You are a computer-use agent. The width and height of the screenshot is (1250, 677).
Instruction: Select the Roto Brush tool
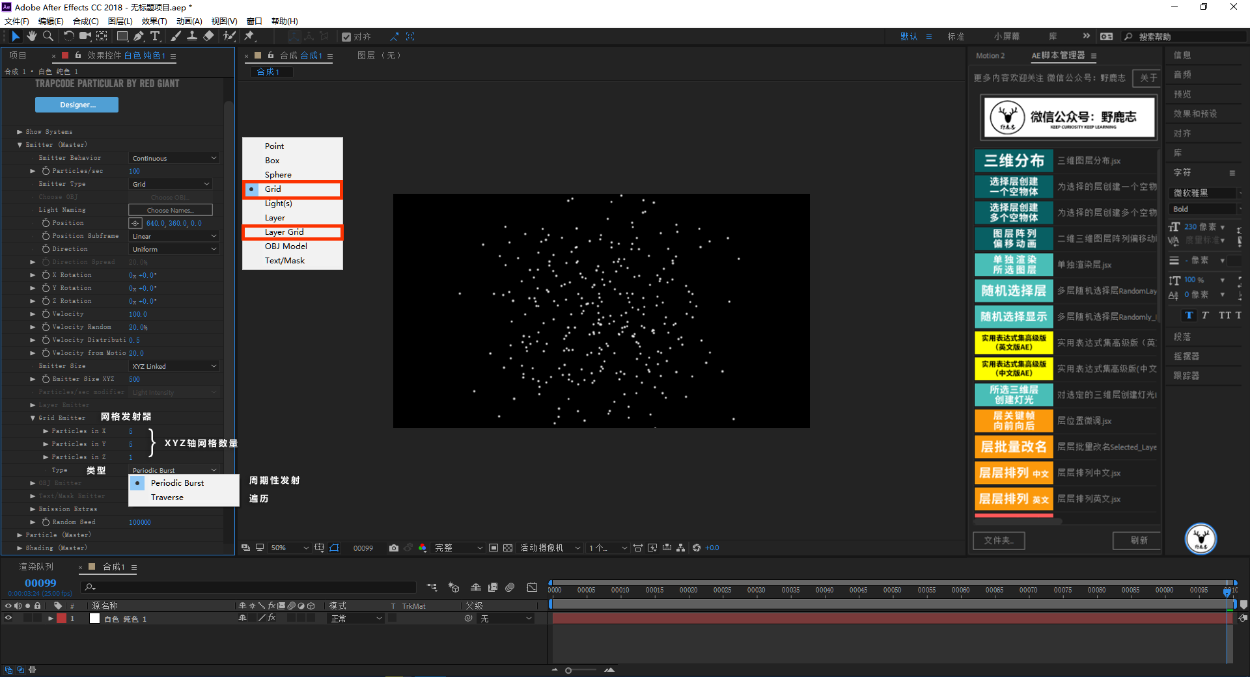coord(229,36)
